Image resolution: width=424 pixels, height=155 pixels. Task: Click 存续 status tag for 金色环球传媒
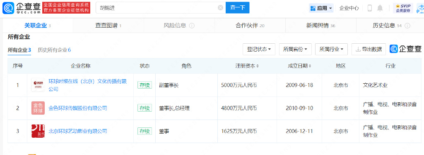tap(145, 108)
